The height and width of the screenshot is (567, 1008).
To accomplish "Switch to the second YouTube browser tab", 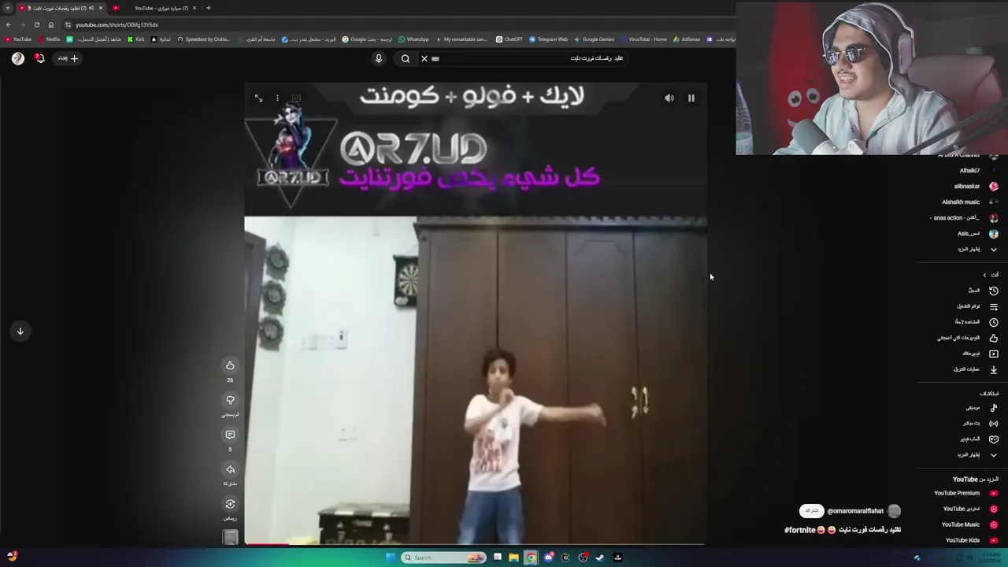I will [157, 8].
